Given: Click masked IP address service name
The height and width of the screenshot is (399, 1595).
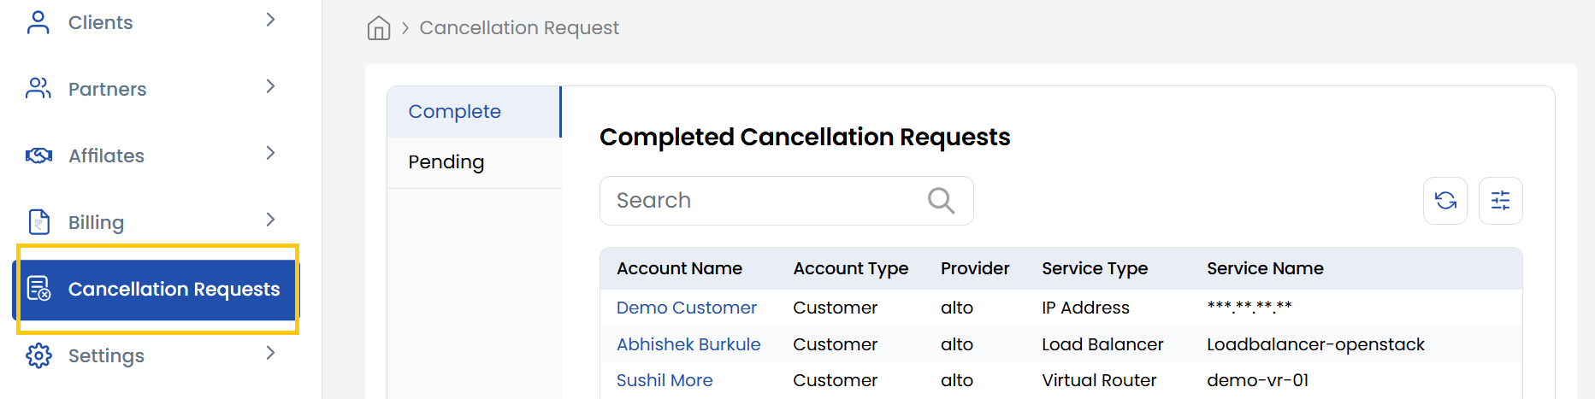Looking at the screenshot, I should [1249, 307].
